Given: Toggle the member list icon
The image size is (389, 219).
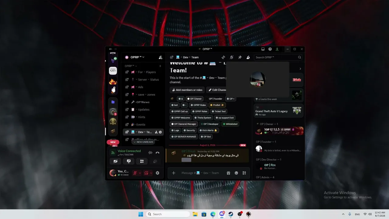Looking at the screenshot, I should pyautogui.click(x=248, y=57).
